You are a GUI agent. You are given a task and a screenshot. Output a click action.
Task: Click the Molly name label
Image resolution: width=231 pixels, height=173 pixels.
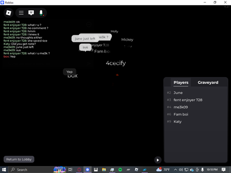[x=114, y=31]
